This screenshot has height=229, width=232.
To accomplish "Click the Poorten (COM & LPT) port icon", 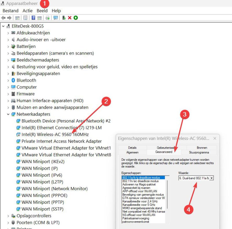I will [13, 223].
